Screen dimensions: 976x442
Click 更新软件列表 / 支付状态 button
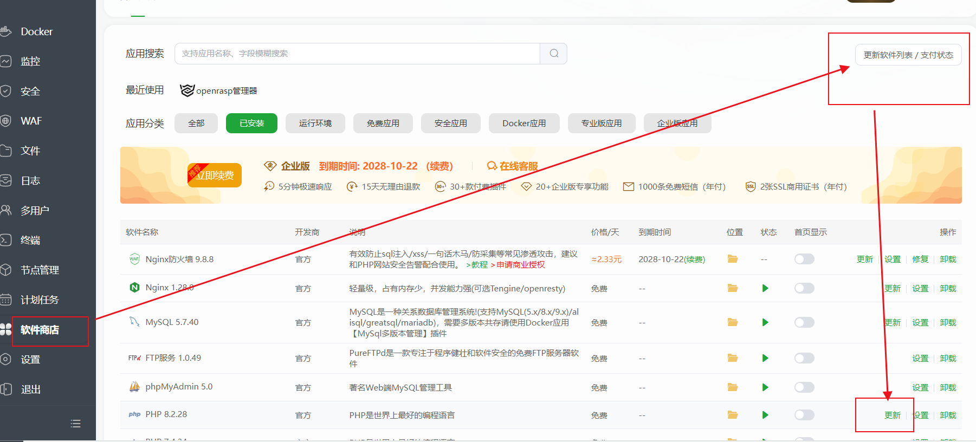pos(908,55)
